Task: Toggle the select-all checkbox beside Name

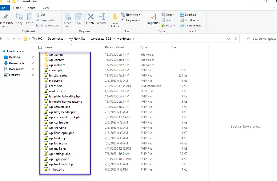Action: pyautogui.click(x=40, y=47)
